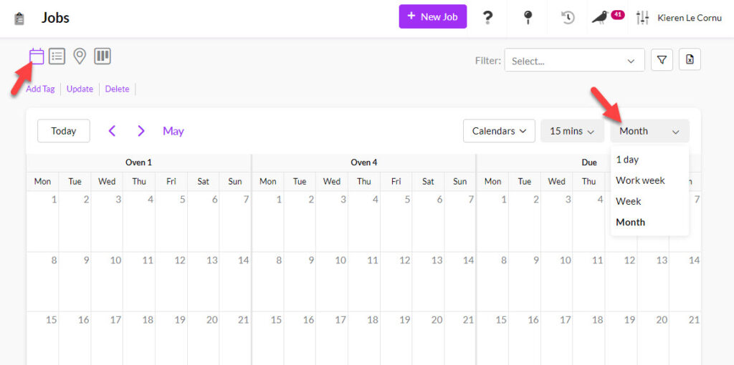Go to the next month arrow

click(x=141, y=131)
